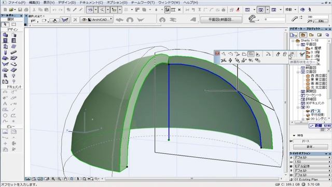Screen dimensions: 332x187
Task: Click the 平面図と断面図... button
Action: coord(221,20)
